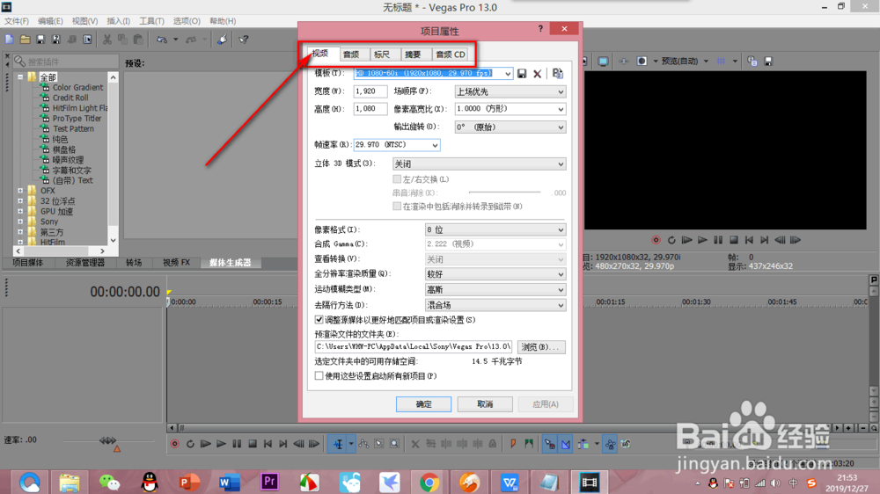
Task: Click the preview overlays grid icon
Action: (722, 62)
